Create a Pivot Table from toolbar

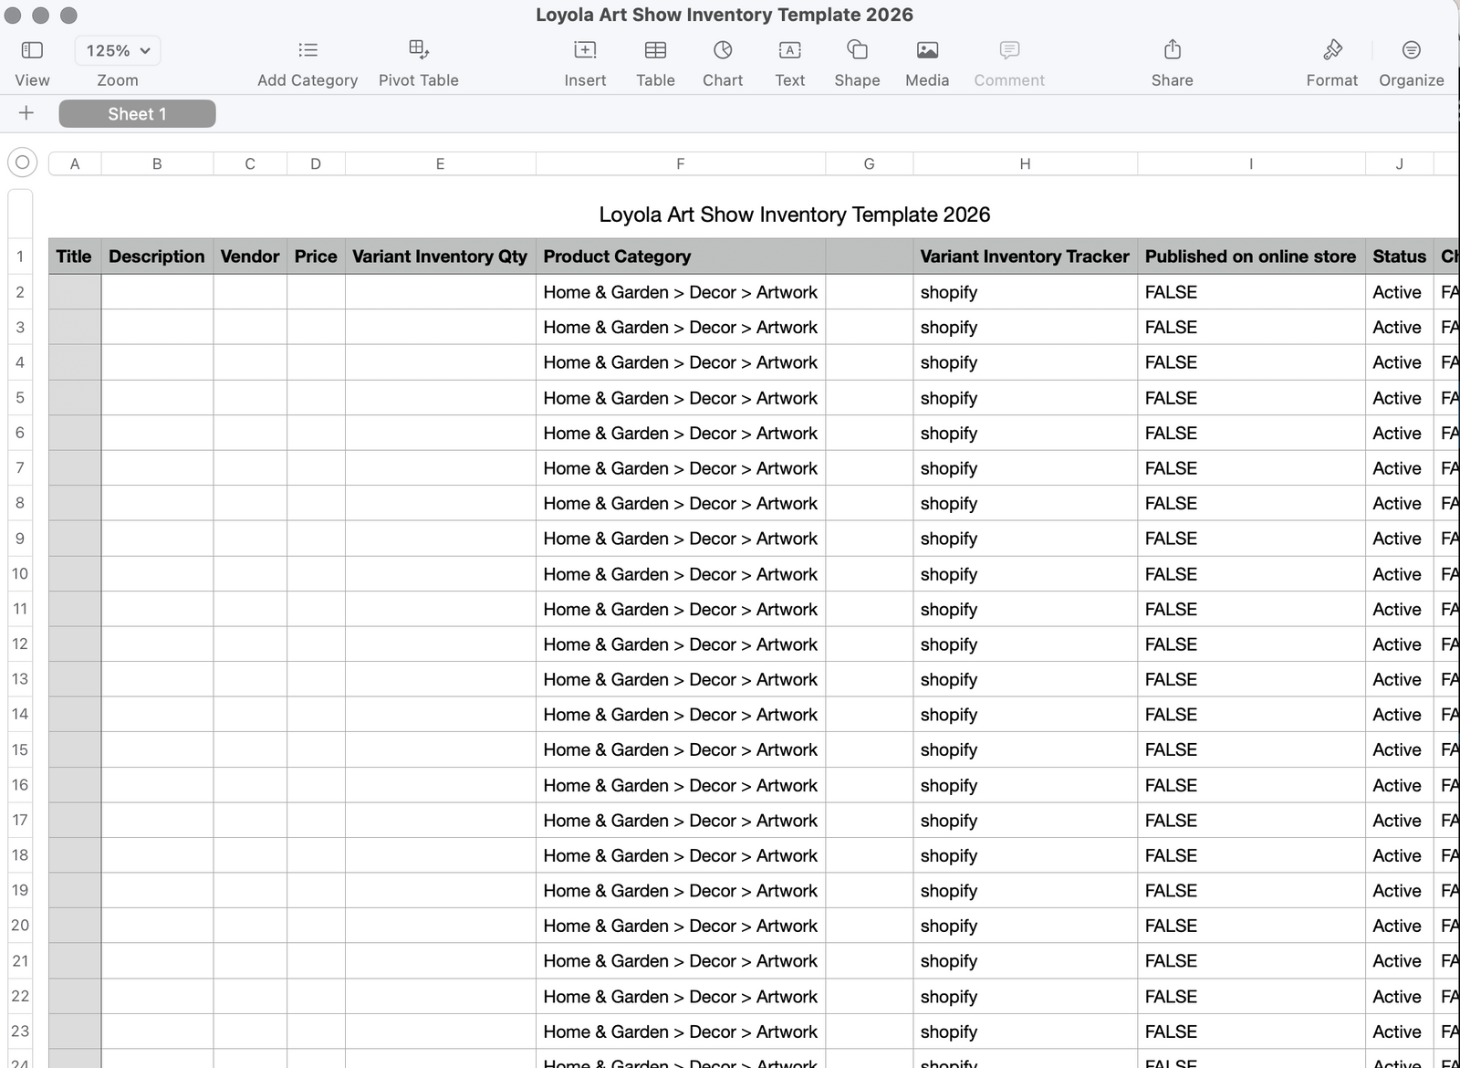(x=419, y=49)
